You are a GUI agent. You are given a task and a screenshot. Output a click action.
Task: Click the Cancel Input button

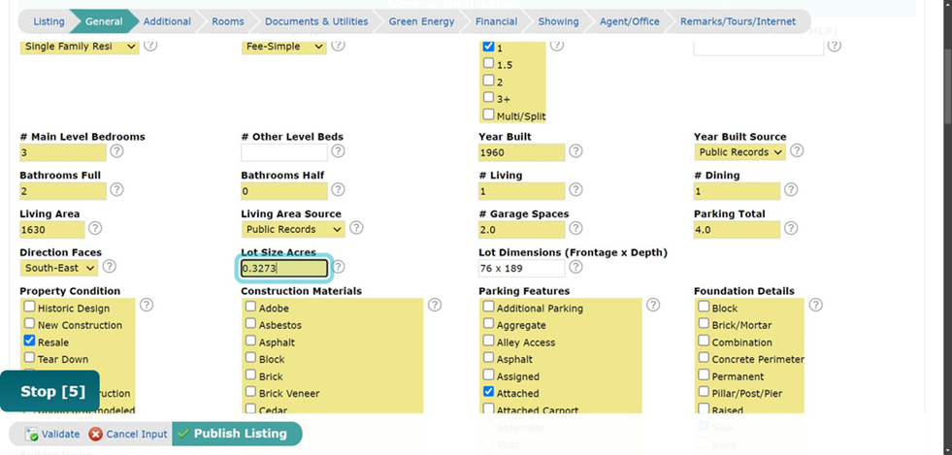point(128,435)
